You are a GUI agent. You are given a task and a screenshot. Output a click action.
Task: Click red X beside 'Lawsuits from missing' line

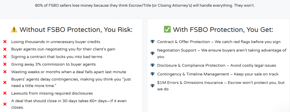coord(5,93)
